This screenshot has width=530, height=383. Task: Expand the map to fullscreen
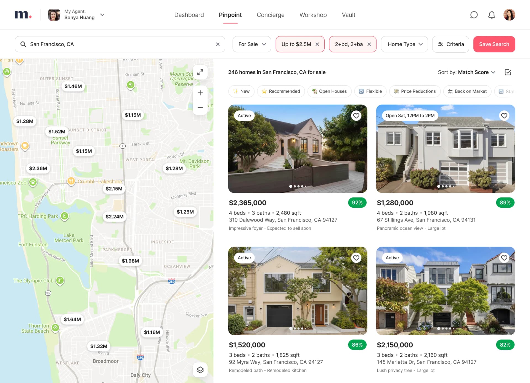[x=200, y=72]
